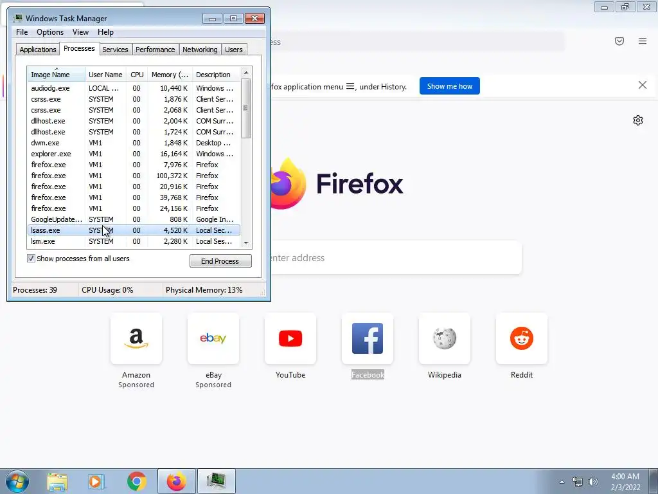This screenshot has width=658, height=494.
Task: Click the Show desktop strip beside the clock
Action: pos(654,481)
